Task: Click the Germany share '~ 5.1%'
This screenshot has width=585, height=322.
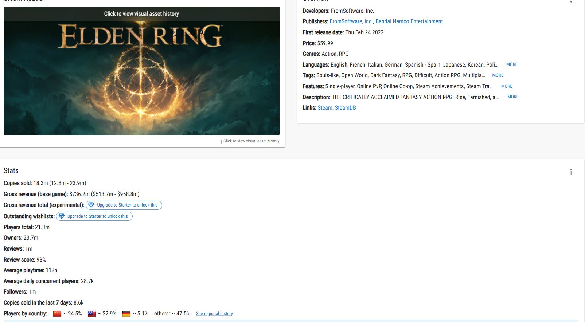Action: pyautogui.click(x=140, y=314)
